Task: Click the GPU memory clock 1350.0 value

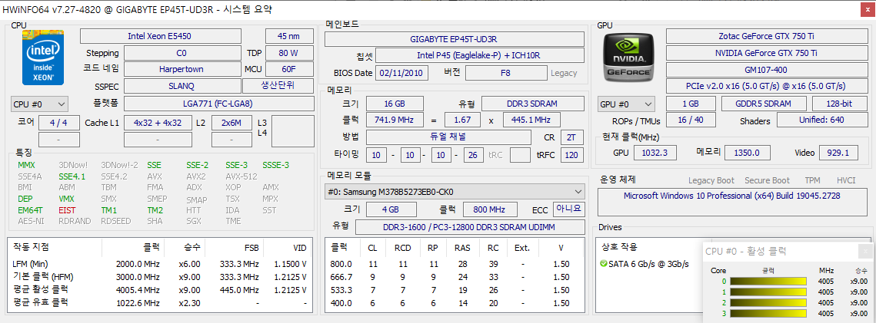Action: 747,153
